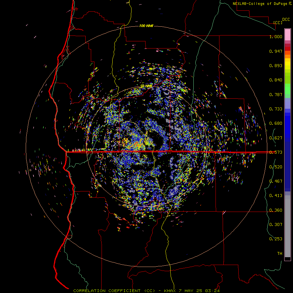The image size is (293, 293).
Task: Select the 0.627 scale value
Action: 276,138
